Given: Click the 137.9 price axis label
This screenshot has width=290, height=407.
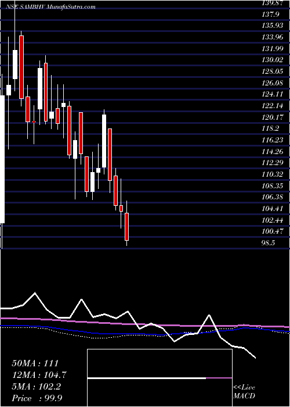Looking at the screenshot, I should 271,15.
